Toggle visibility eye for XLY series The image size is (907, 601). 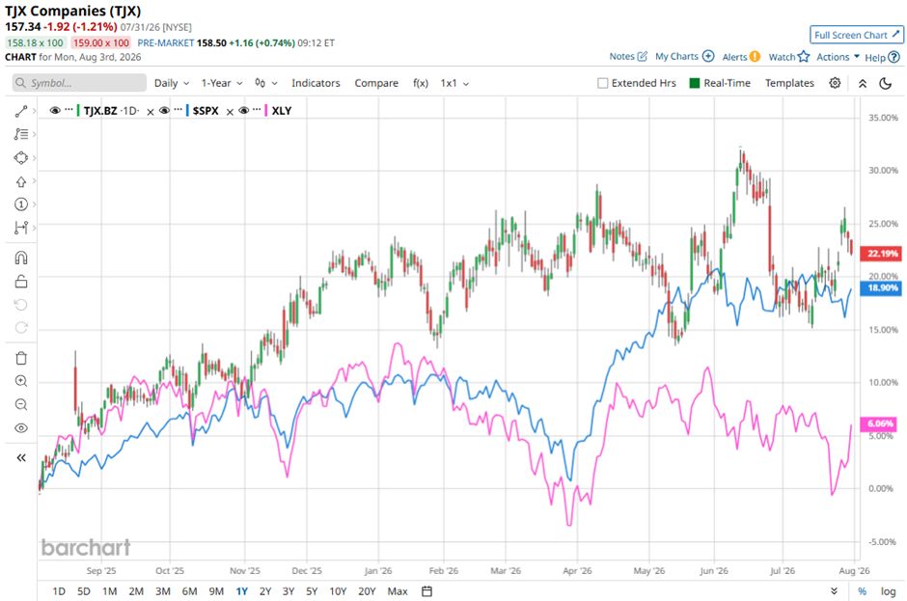click(243, 111)
